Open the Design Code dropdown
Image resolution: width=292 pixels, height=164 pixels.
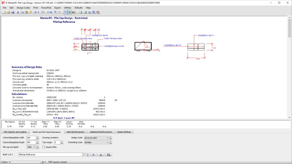pyautogui.click(x=108, y=138)
